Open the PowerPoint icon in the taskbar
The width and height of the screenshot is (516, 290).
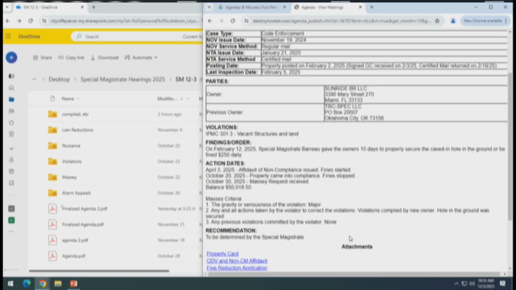pyautogui.click(x=73, y=284)
